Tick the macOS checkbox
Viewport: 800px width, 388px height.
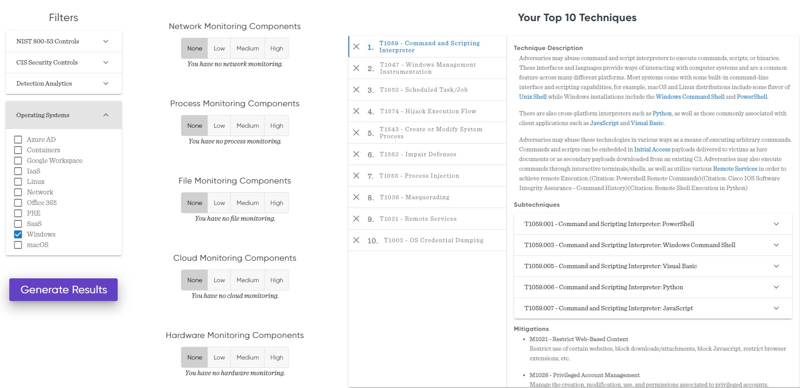[18, 245]
